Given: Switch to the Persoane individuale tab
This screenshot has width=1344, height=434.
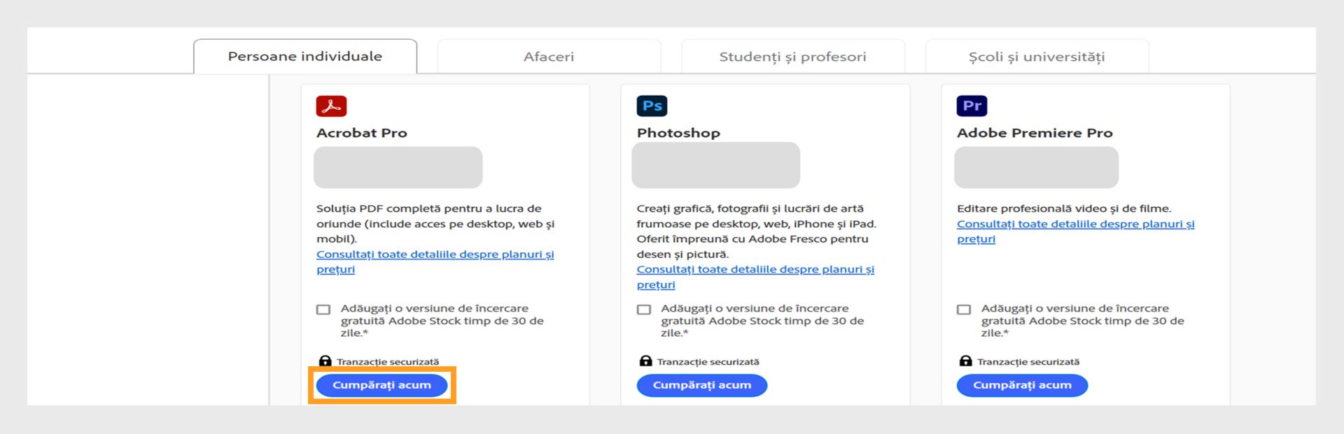Looking at the screenshot, I should [305, 57].
